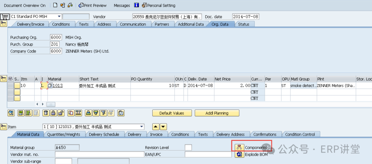Click the set filter funnel icon
This screenshot has height=164, width=372.
click(x=95, y=113)
